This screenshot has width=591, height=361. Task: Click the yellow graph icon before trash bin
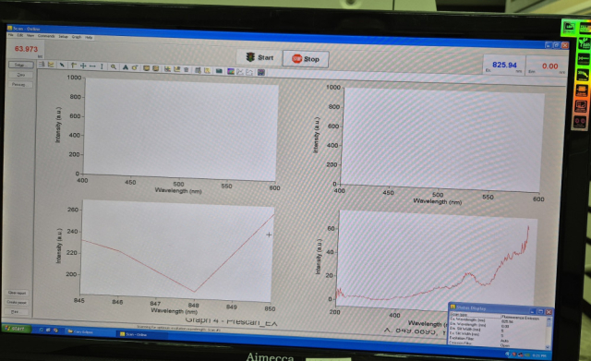(x=176, y=69)
